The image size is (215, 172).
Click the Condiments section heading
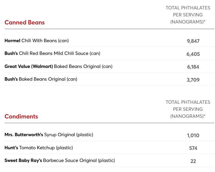(x=21, y=116)
